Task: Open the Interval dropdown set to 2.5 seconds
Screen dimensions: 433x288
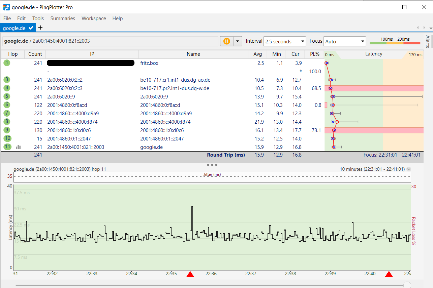Action: pos(285,41)
